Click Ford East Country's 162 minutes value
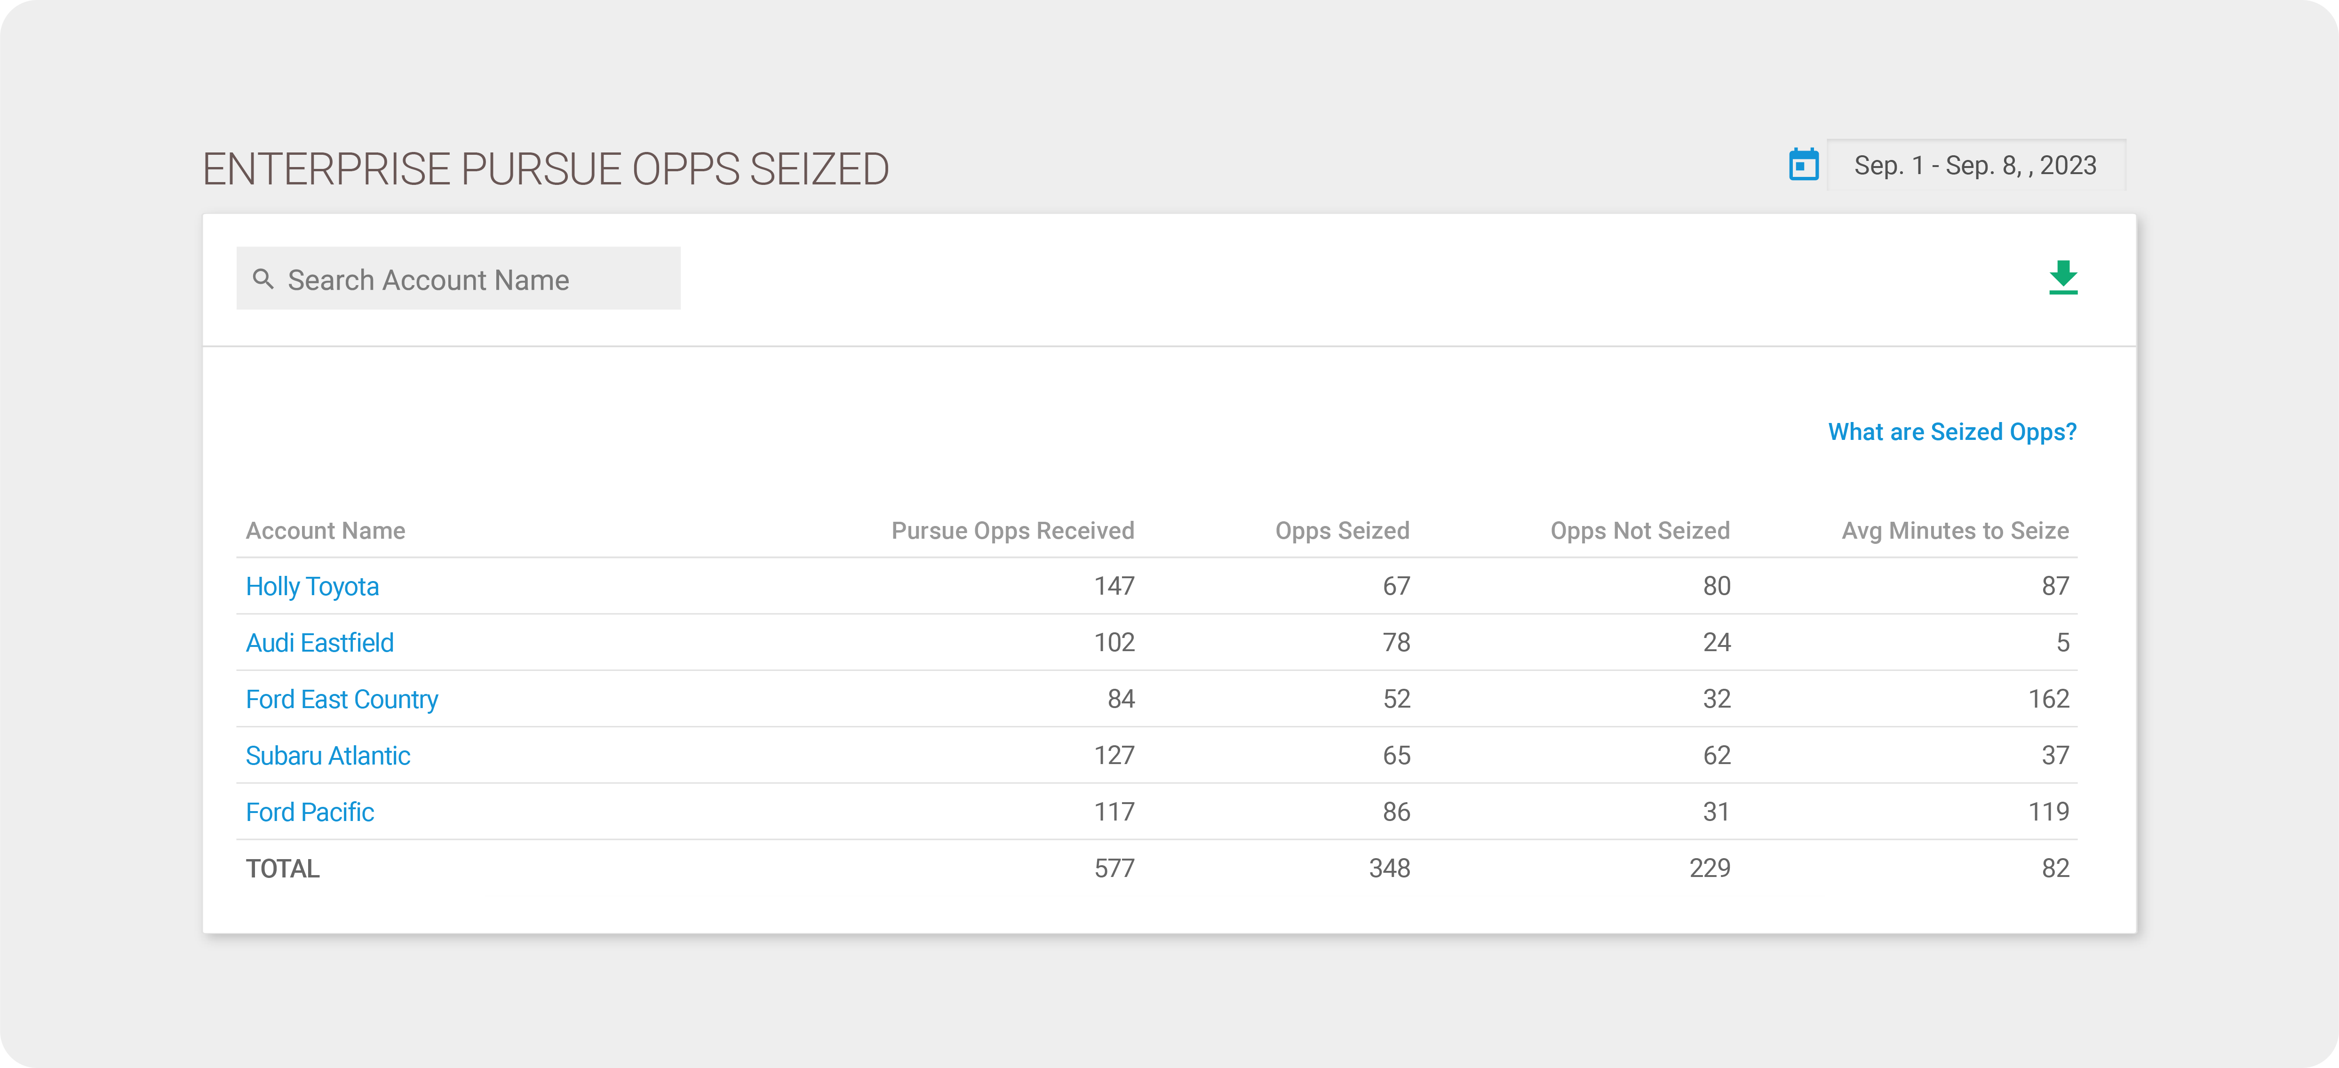Image resolution: width=2339 pixels, height=1068 pixels. point(2048,699)
